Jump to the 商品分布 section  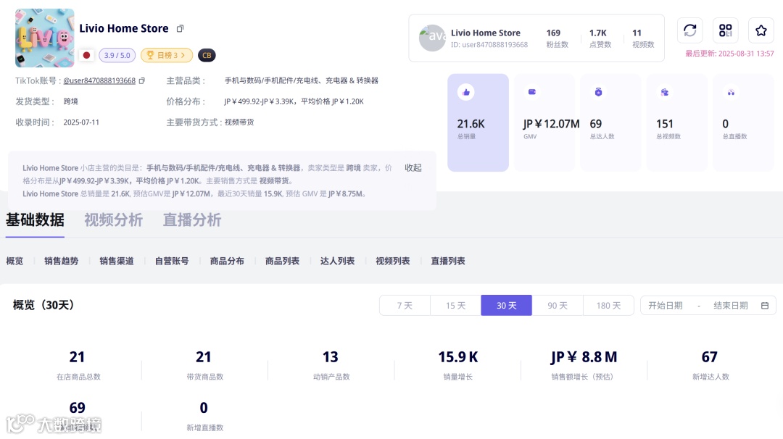coord(227,261)
